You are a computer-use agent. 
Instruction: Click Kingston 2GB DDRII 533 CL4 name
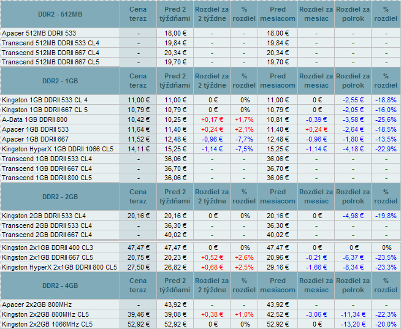pyautogui.click(x=44, y=216)
